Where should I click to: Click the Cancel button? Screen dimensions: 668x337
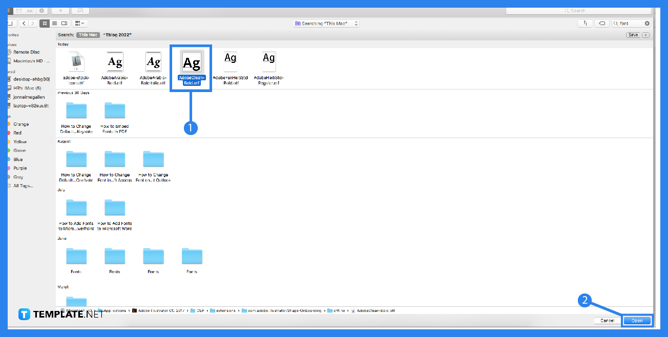click(x=607, y=320)
